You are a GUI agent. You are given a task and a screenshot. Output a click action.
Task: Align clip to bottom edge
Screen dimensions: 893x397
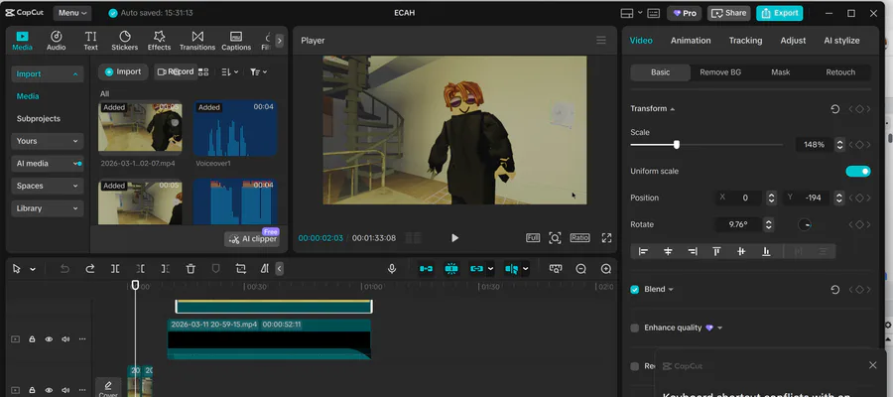point(767,251)
